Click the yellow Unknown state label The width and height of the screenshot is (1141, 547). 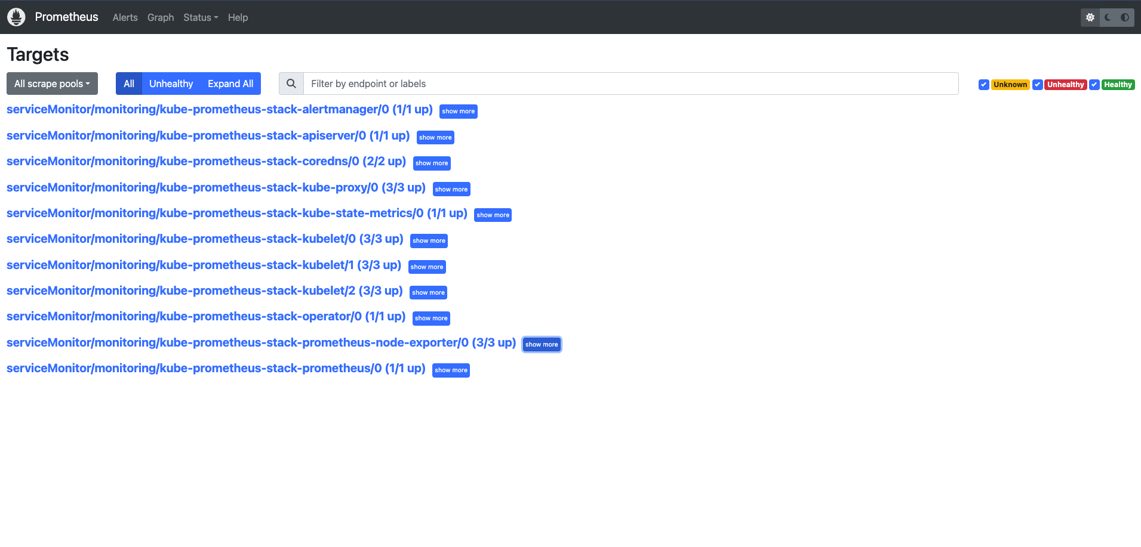click(1010, 85)
